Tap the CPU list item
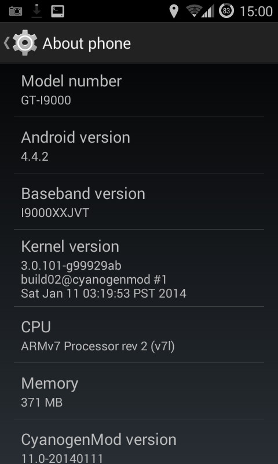 click(139, 335)
